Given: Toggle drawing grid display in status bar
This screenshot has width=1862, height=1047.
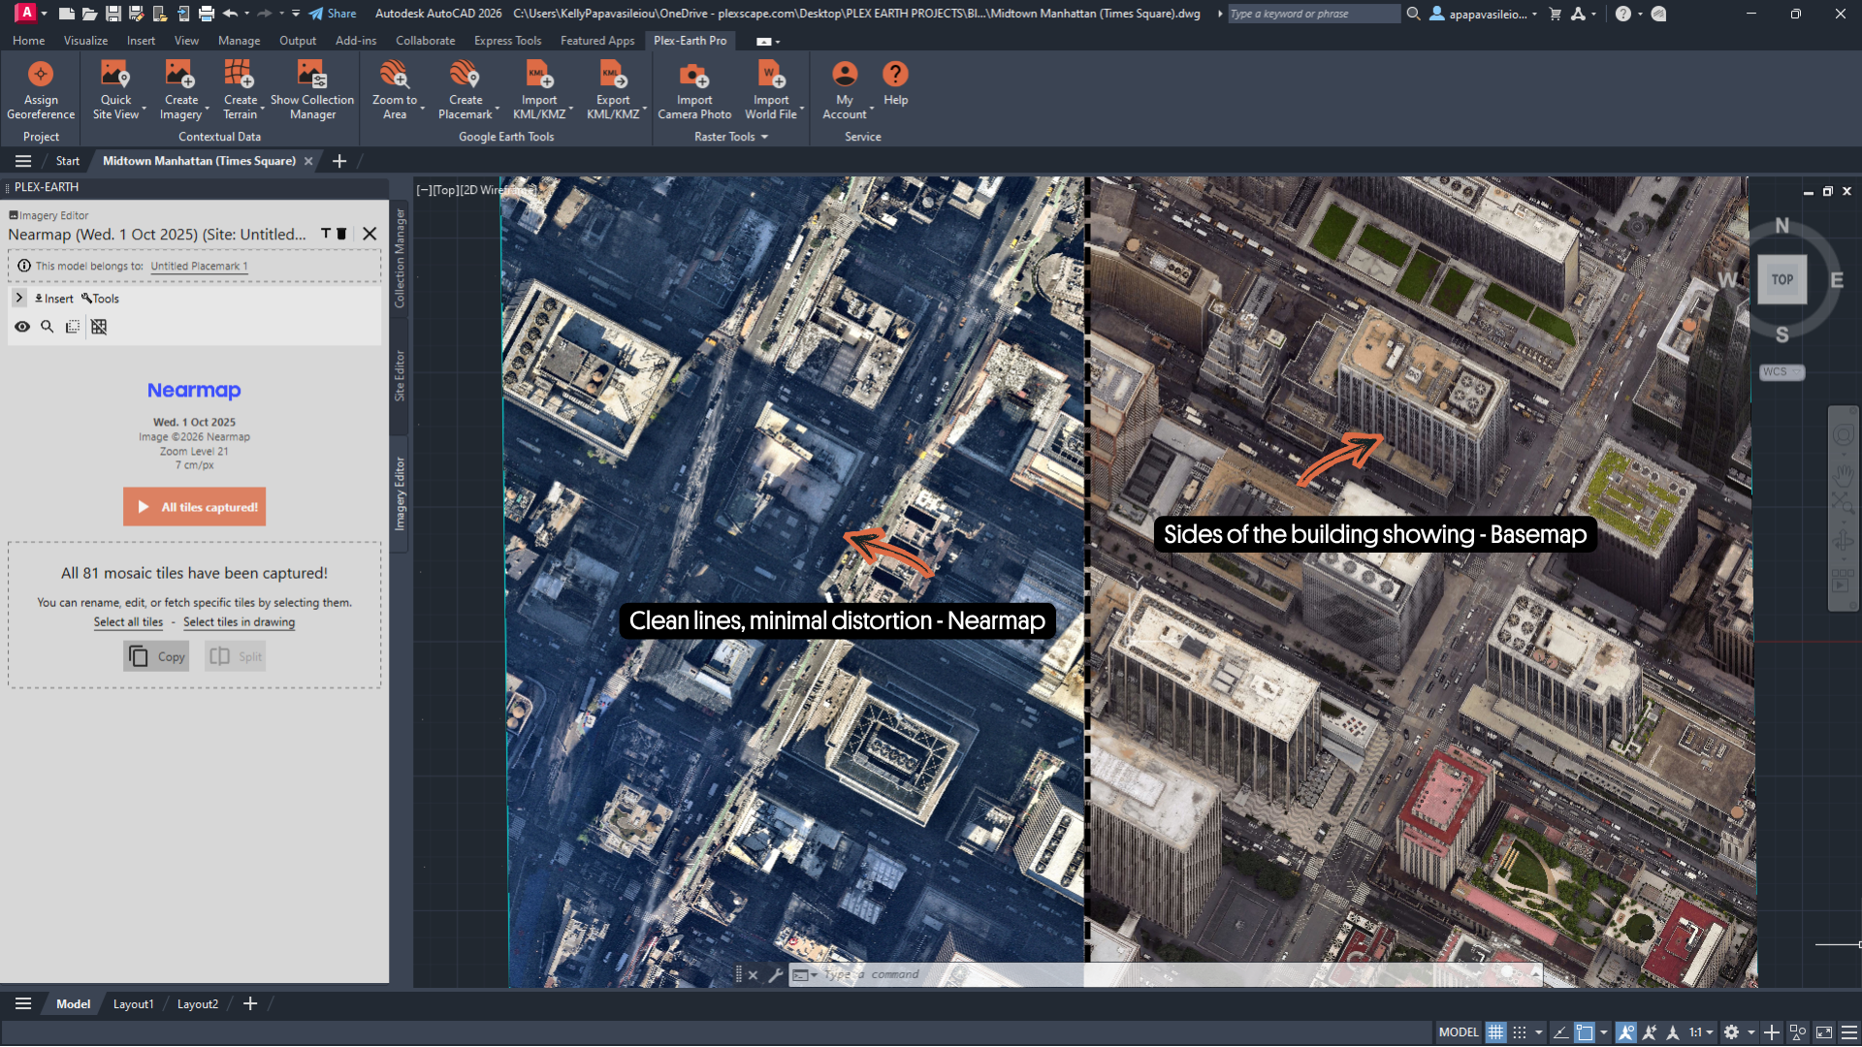Looking at the screenshot, I should click(1496, 1032).
